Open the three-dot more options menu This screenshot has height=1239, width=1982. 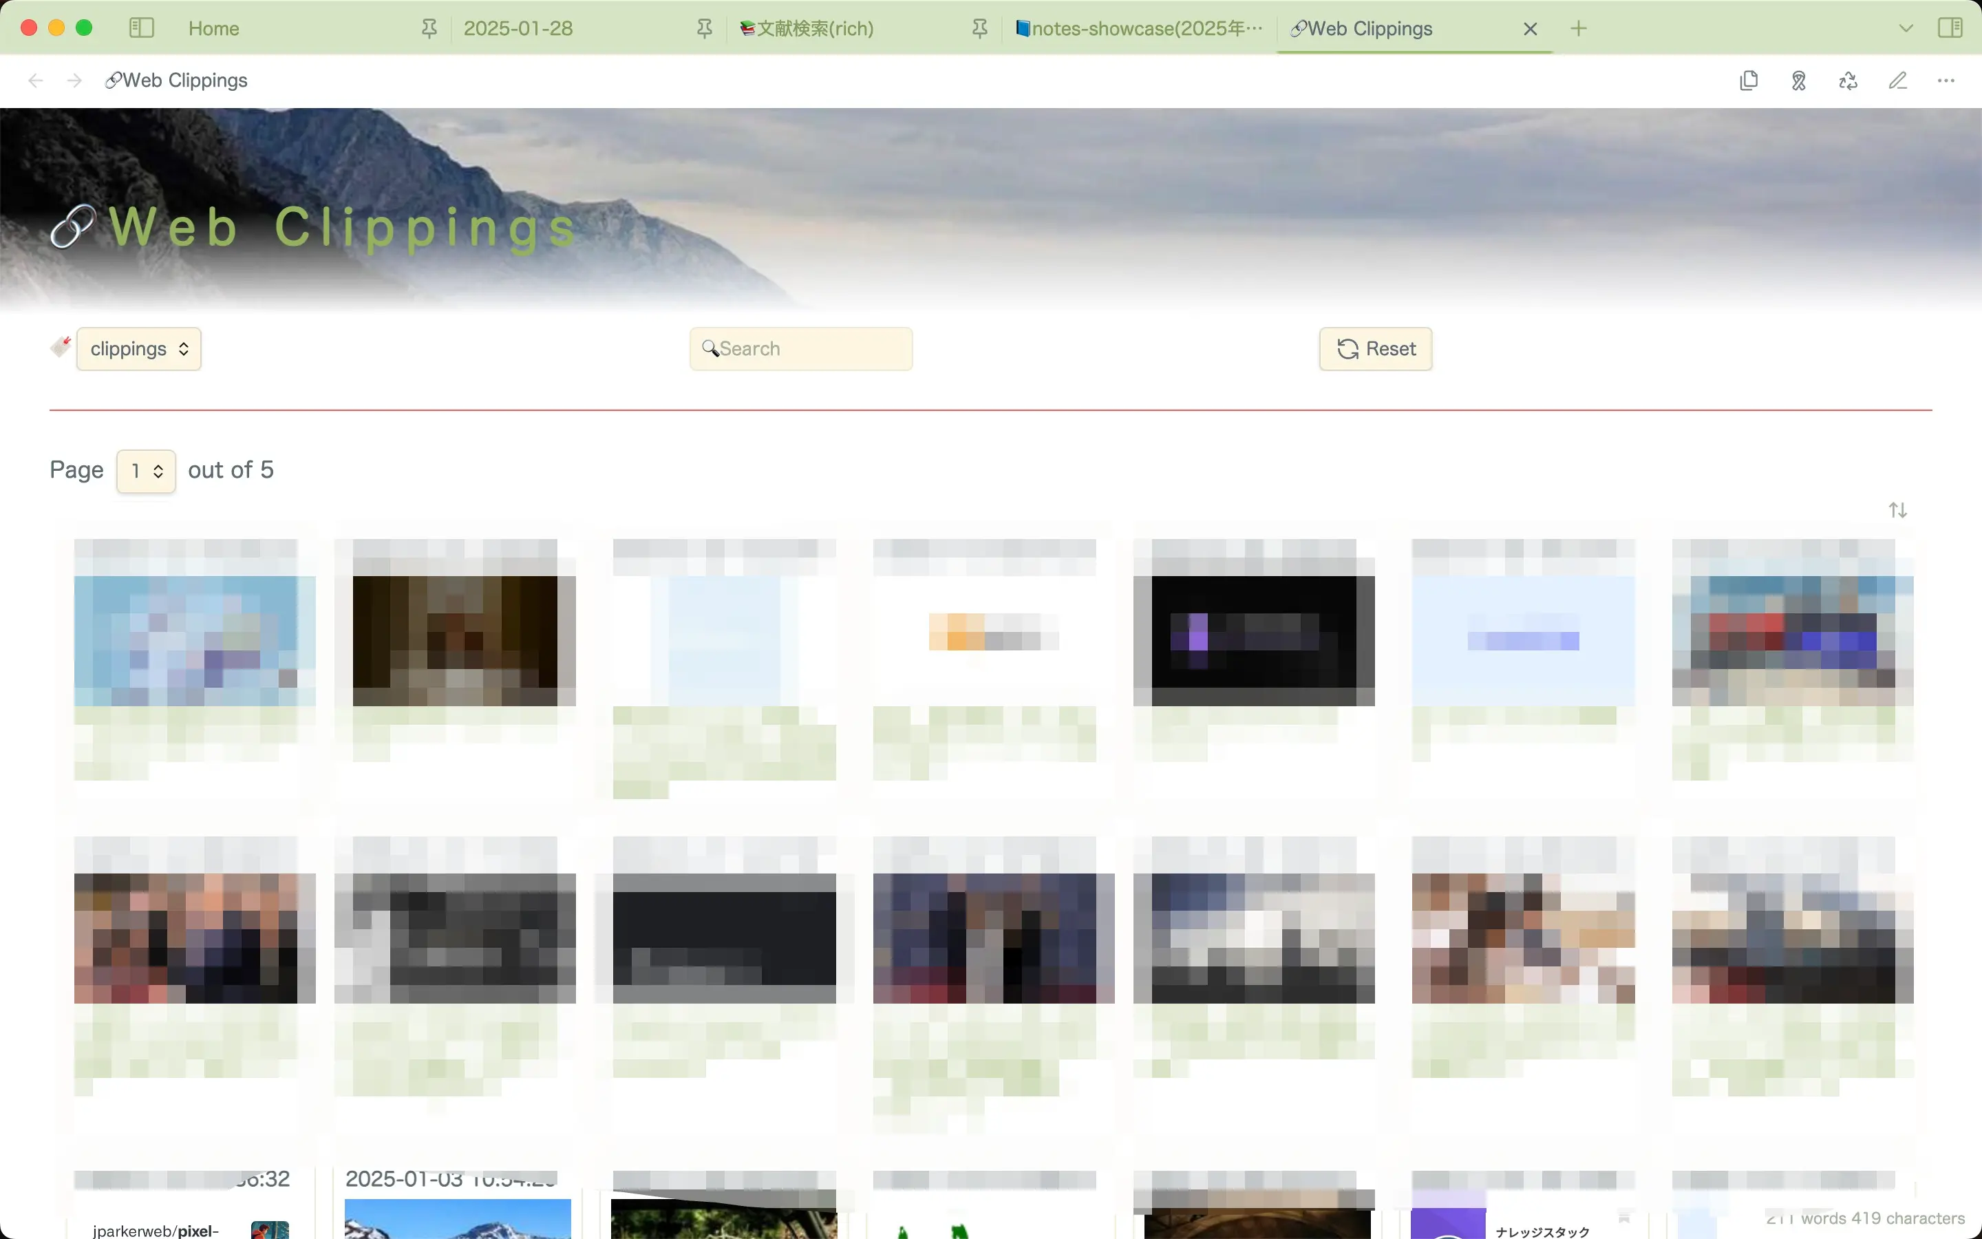(x=1946, y=81)
